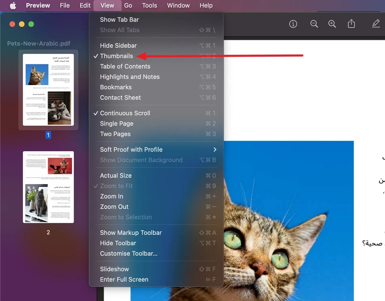This screenshot has width=385, height=301.
Task: Toggle off Thumbnails view
Action: (x=116, y=56)
